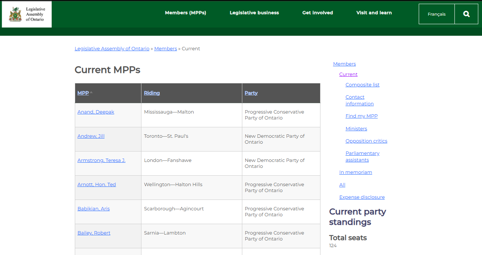
Task: Open Arnott, Hon. Ted profile
Action: tap(96, 185)
